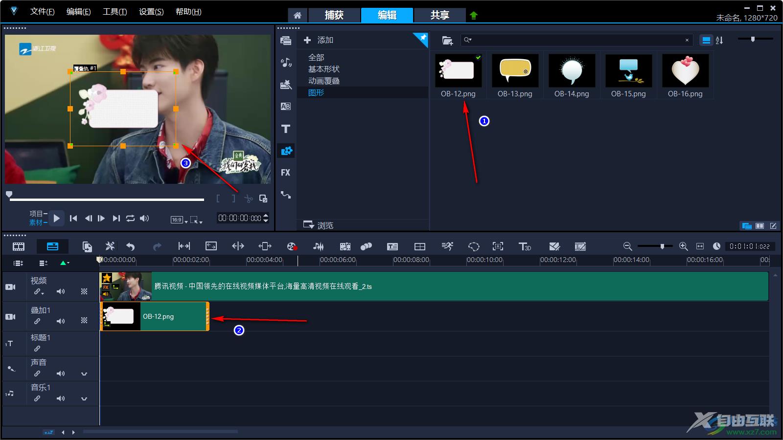Open the Transitions library icon
The height and width of the screenshot is (440, 783).
click(x=286, y=85)
